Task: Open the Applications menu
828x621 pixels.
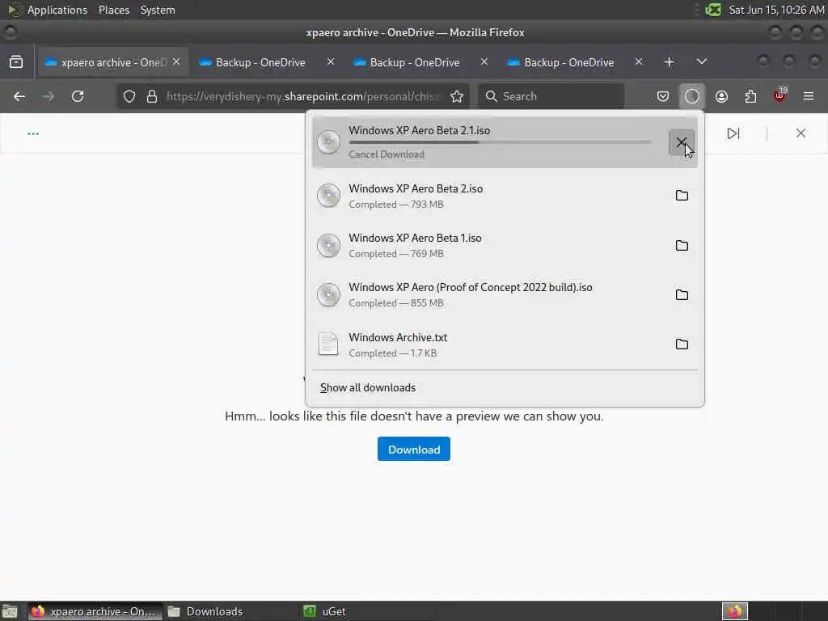Action: tap(57, 10)
